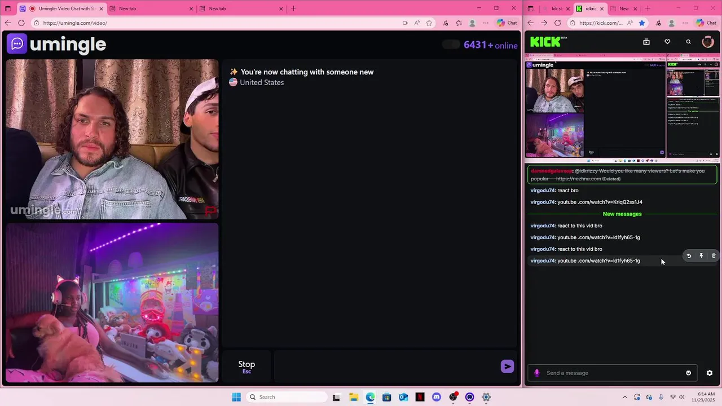The width and height of the screenshot is (722, 406).
Task: Click into the Umingle chat message field
Action: tap(386, 367)
